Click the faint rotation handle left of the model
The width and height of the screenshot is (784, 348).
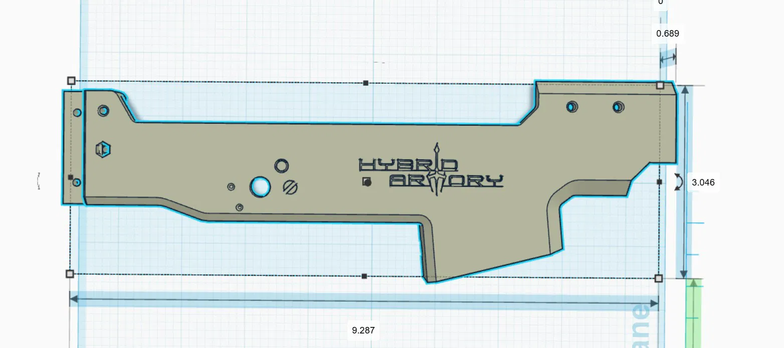coord(39,181)
